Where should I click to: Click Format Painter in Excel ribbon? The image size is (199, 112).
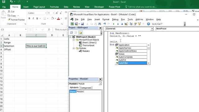(16, 20)
